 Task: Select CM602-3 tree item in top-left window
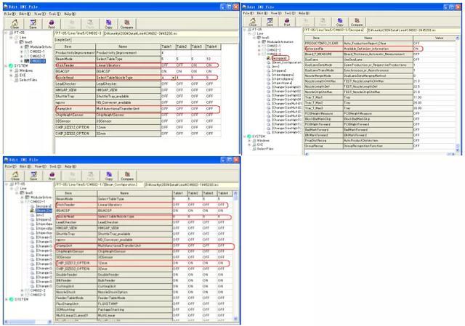point(37,61)
